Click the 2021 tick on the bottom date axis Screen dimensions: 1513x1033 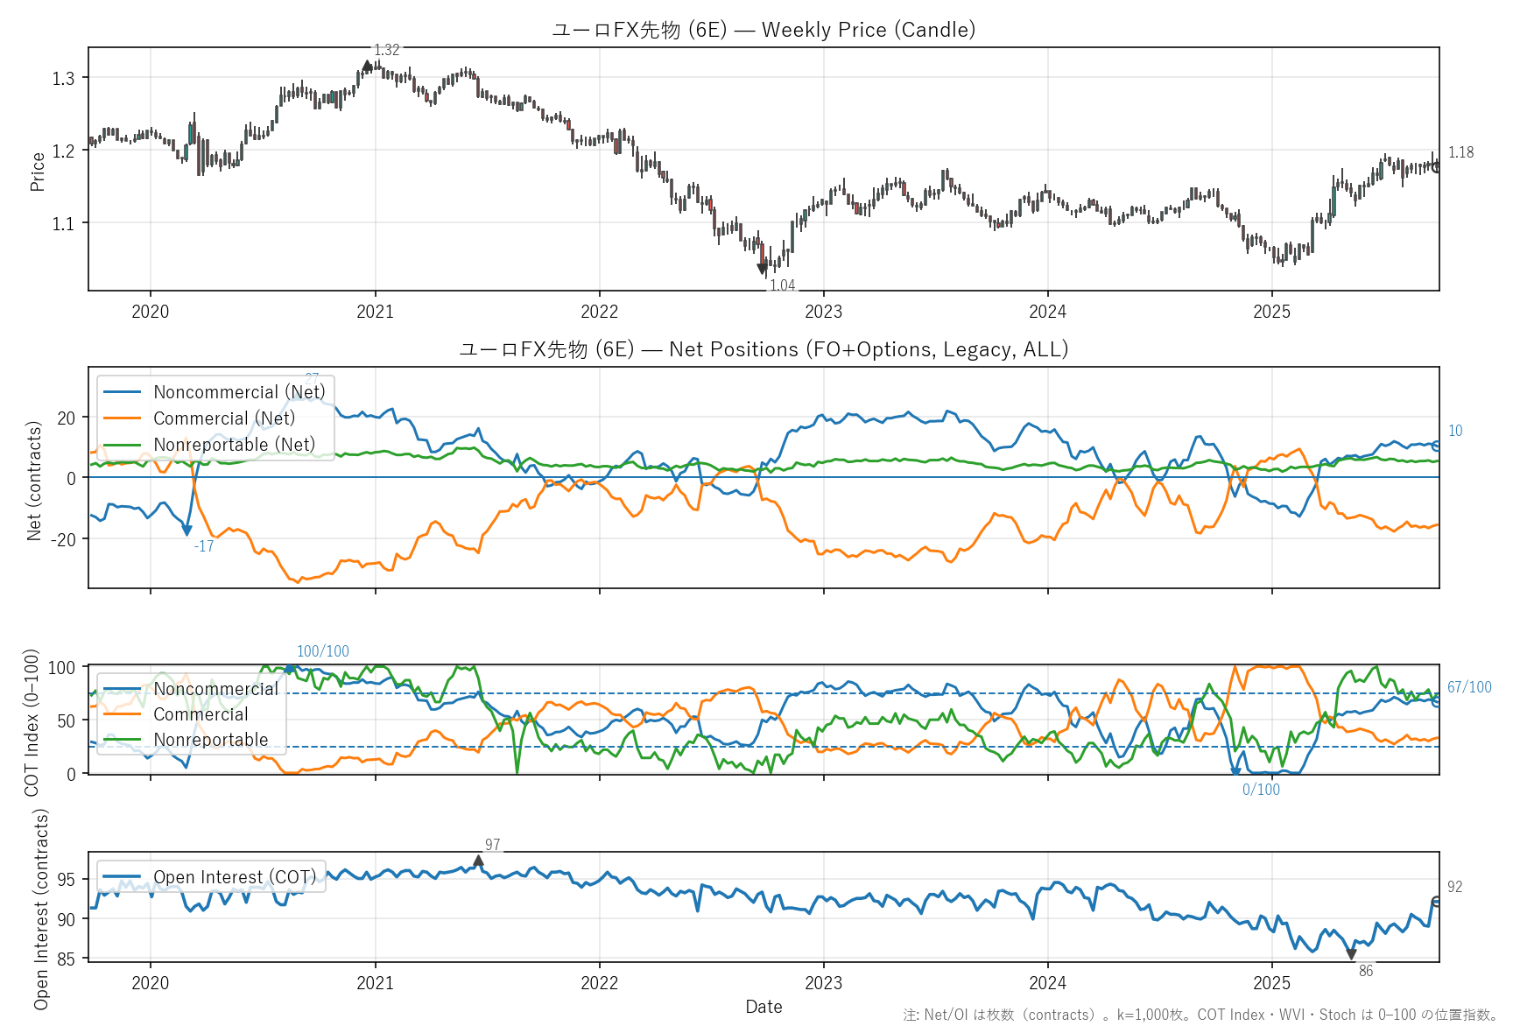click(375, 982)
